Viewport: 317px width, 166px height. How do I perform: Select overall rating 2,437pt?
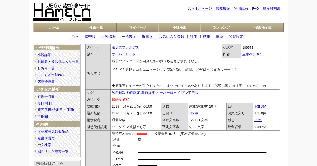click(260, 127)
